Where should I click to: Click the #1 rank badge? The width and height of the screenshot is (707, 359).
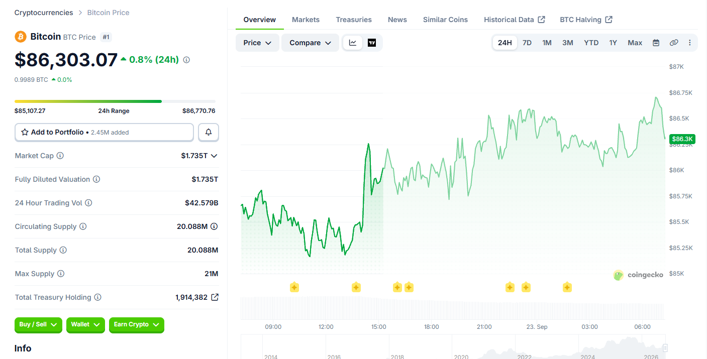pyautogui.click(x=106, y=37)
